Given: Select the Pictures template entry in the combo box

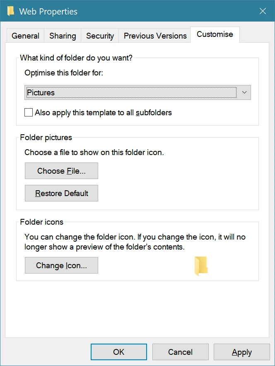Looking at the screenshot, I should click(x=124, y=92).
